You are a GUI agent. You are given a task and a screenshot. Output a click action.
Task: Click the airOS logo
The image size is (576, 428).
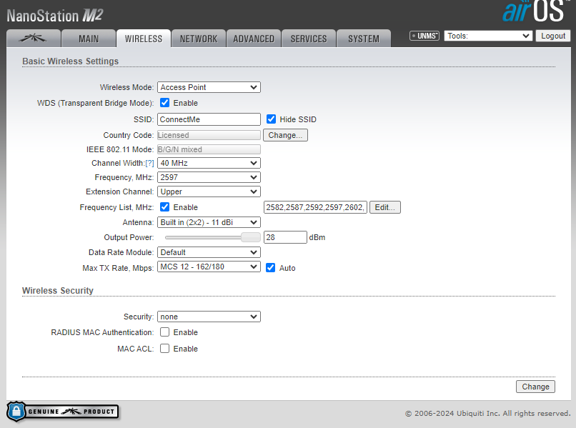535,12
